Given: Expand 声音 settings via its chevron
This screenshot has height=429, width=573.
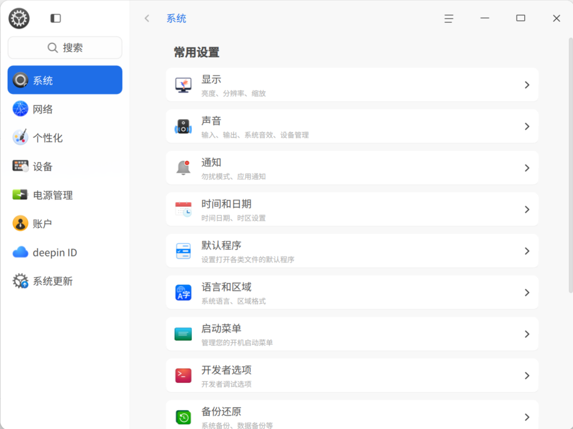Looking at the screenshot, I should (x=527, y=127).
